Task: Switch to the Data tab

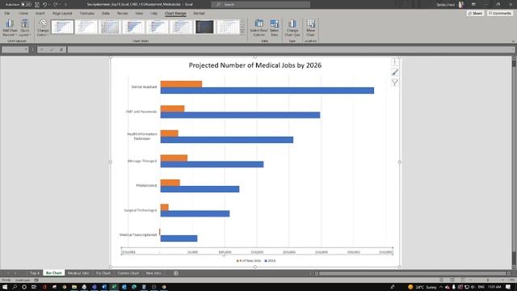Action: [106, 14]
